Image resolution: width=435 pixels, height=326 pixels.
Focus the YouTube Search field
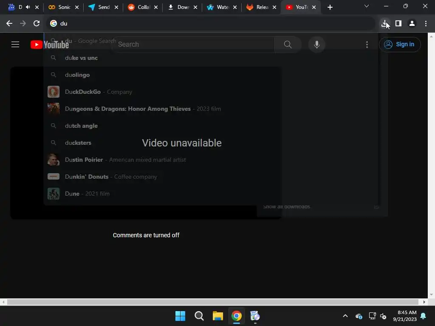193,44
